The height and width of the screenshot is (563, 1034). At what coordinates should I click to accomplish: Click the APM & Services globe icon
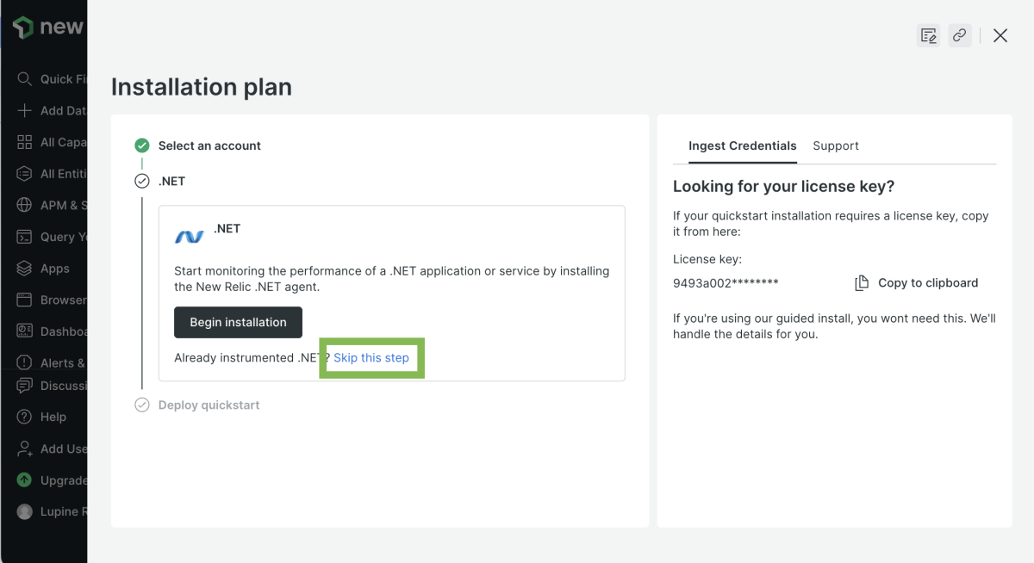(x=24, y=206)
